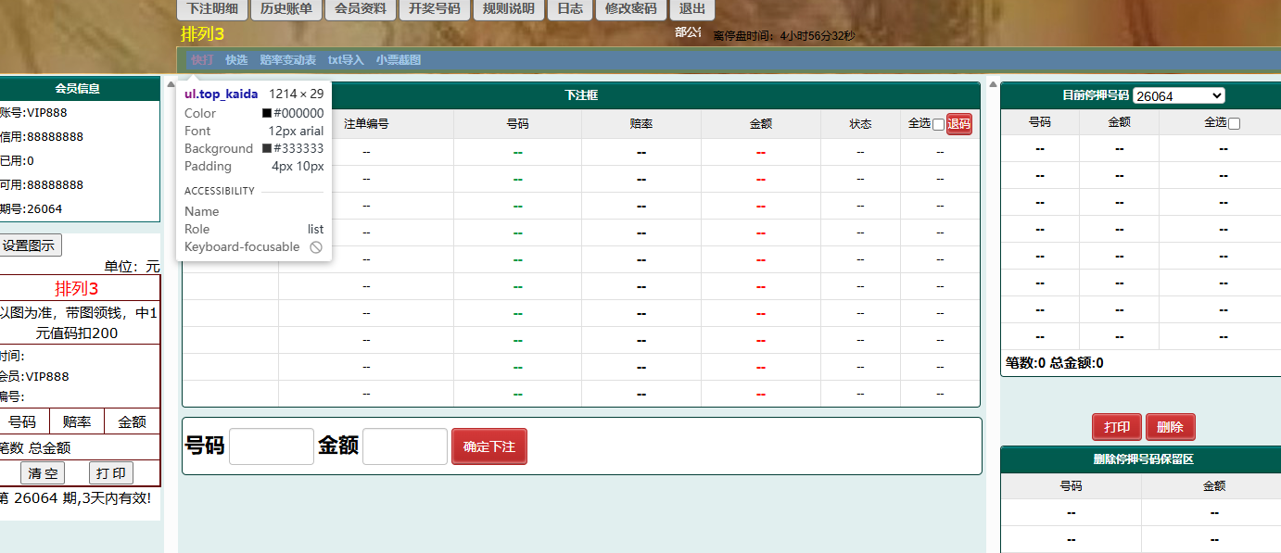This screenshot has width=1281, height=553.
Task: Open the 赔率变动表 link
Action: click(287, 60)
